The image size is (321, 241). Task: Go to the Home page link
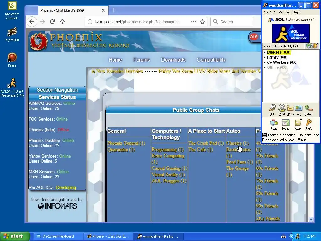(115, 60)
